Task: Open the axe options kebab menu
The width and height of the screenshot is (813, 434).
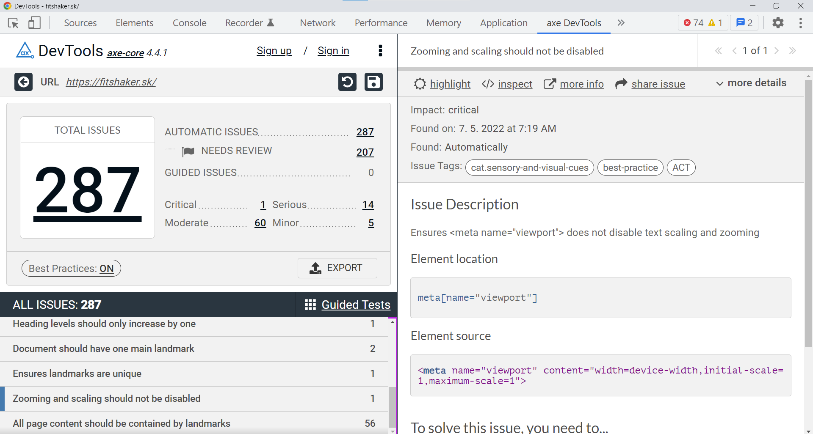Action: pyautogui.click(x=380, y=51)
